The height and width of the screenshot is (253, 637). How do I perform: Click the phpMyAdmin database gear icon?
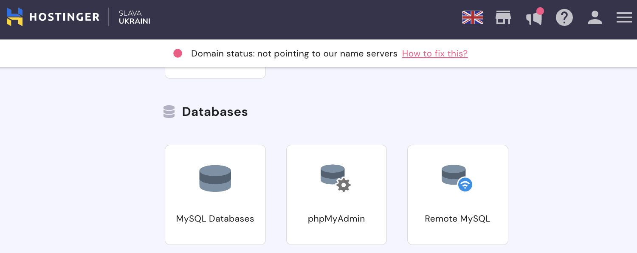tap(335, 178)
